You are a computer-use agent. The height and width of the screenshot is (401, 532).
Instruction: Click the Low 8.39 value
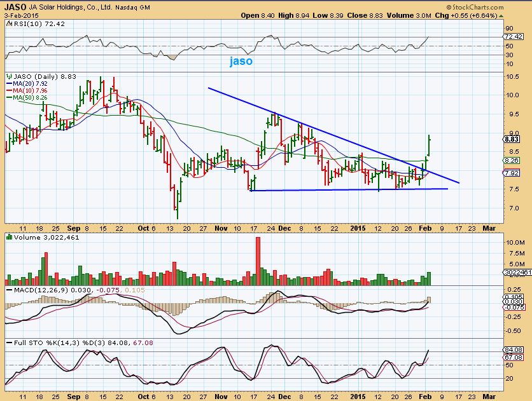pyautogui.click(x=328, y=16)
